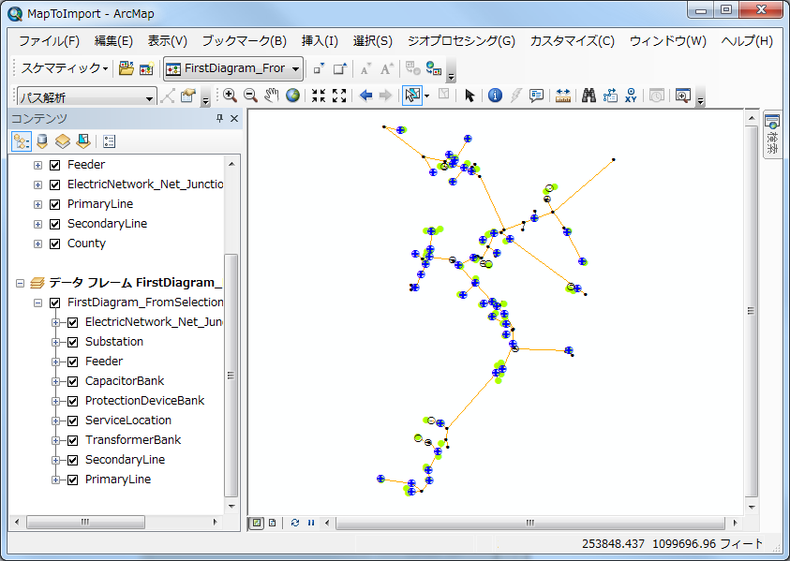Toggle visibility of the County layer
Screen dimensions: 790x561
point(54,244)
